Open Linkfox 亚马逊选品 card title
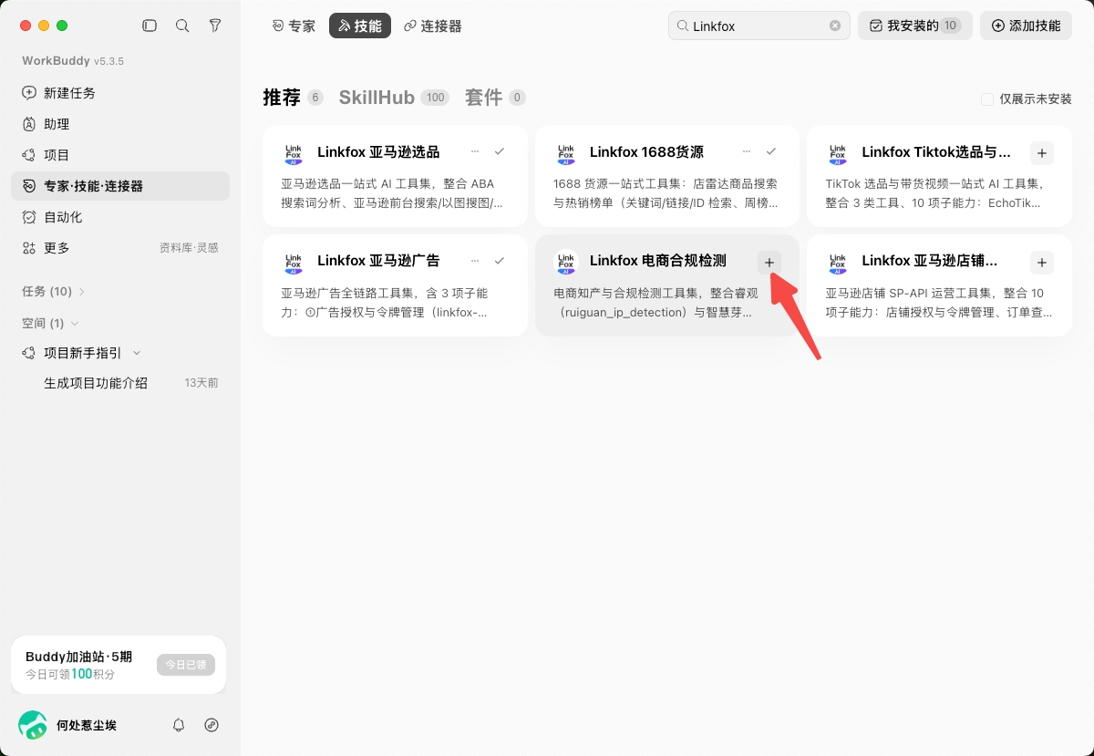 coord(378,152)
